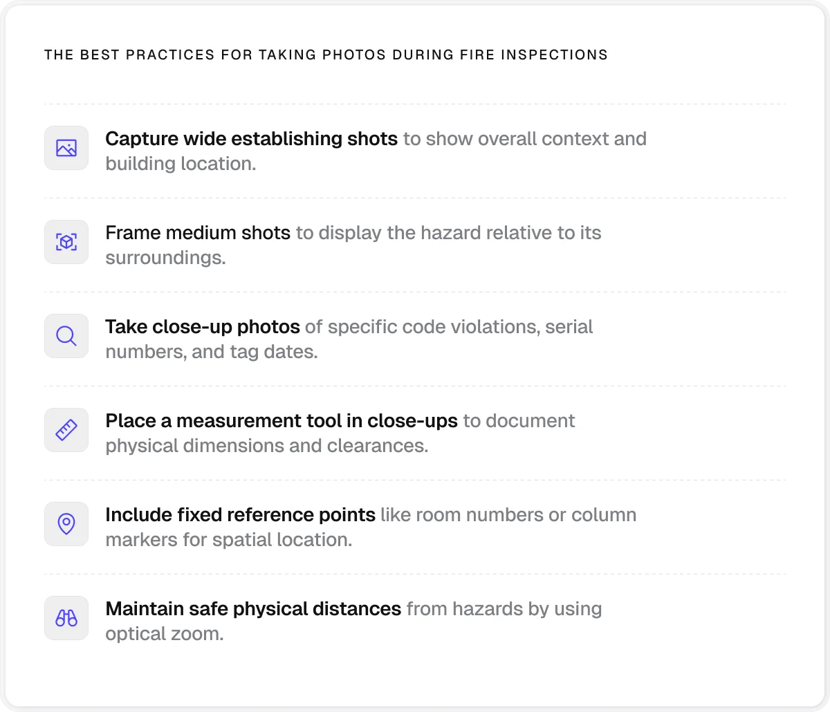Select 'Maintain safe physical distances' bold text

253,609
